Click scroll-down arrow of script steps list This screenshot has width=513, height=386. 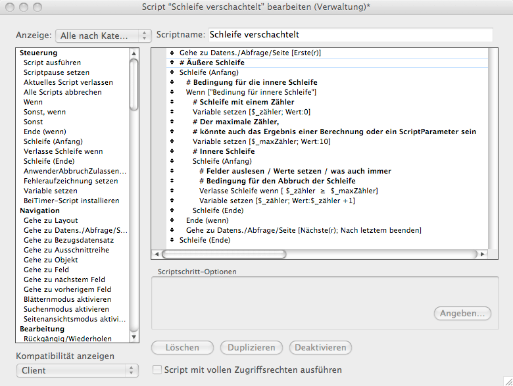(x=134, y=338)
